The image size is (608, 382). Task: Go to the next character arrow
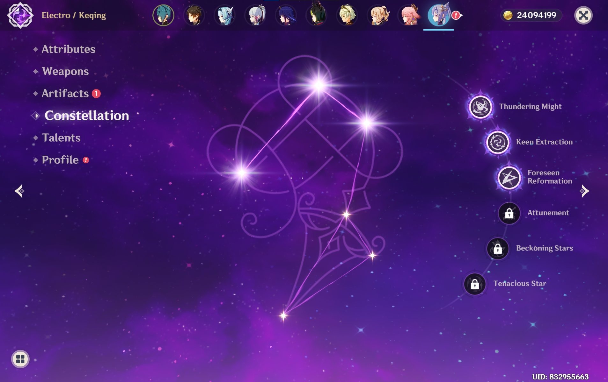pyautogui.click(x=584, y=191)
